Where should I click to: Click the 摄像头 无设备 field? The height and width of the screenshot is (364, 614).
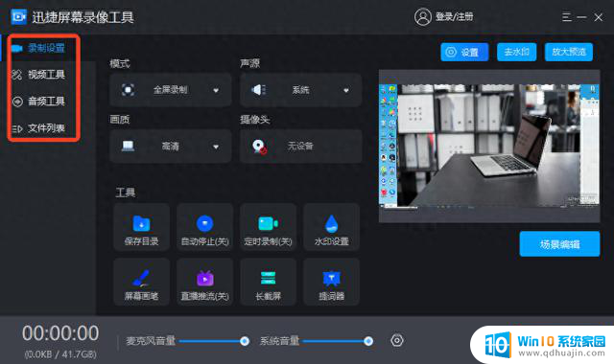pos(300,147)
